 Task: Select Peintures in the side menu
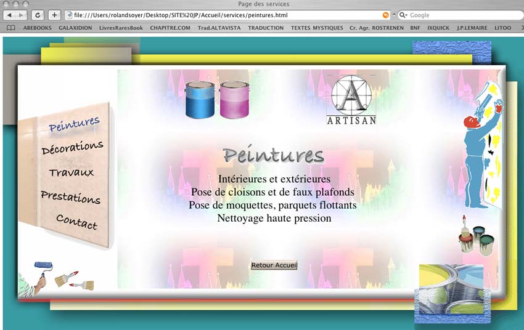click(x=74, y=124)
